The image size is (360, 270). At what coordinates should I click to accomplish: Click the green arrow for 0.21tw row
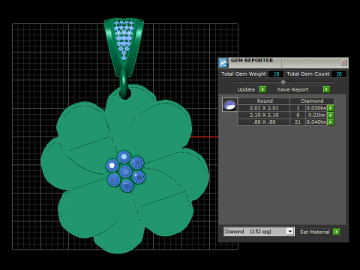(331, 115)
